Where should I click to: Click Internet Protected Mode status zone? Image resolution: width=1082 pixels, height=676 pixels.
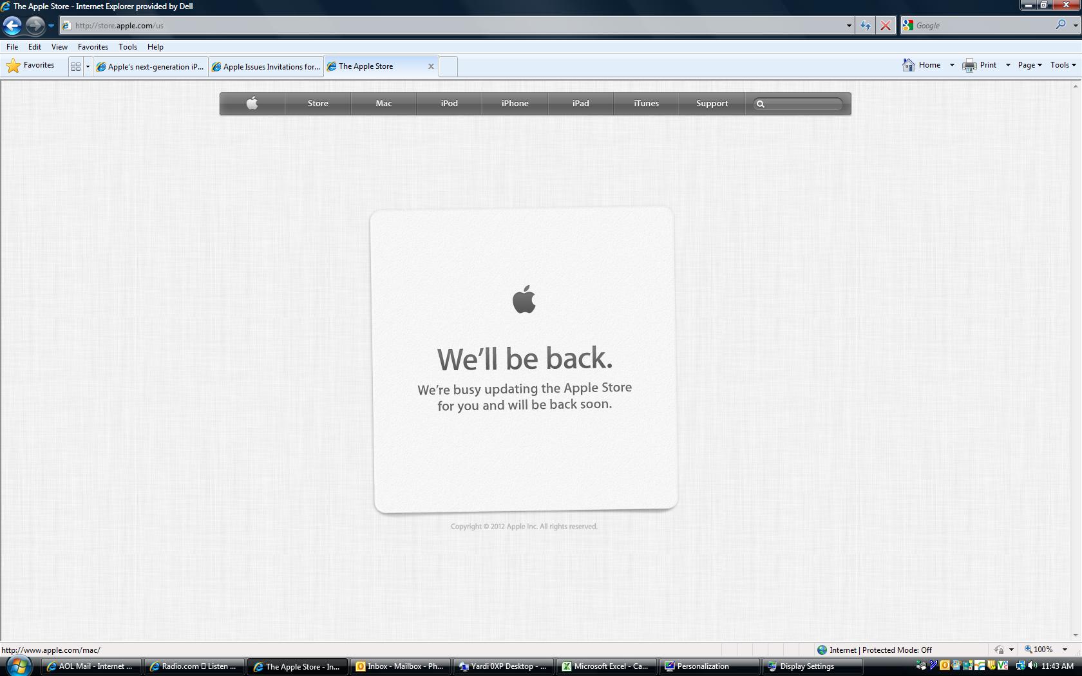coord(875,650)
